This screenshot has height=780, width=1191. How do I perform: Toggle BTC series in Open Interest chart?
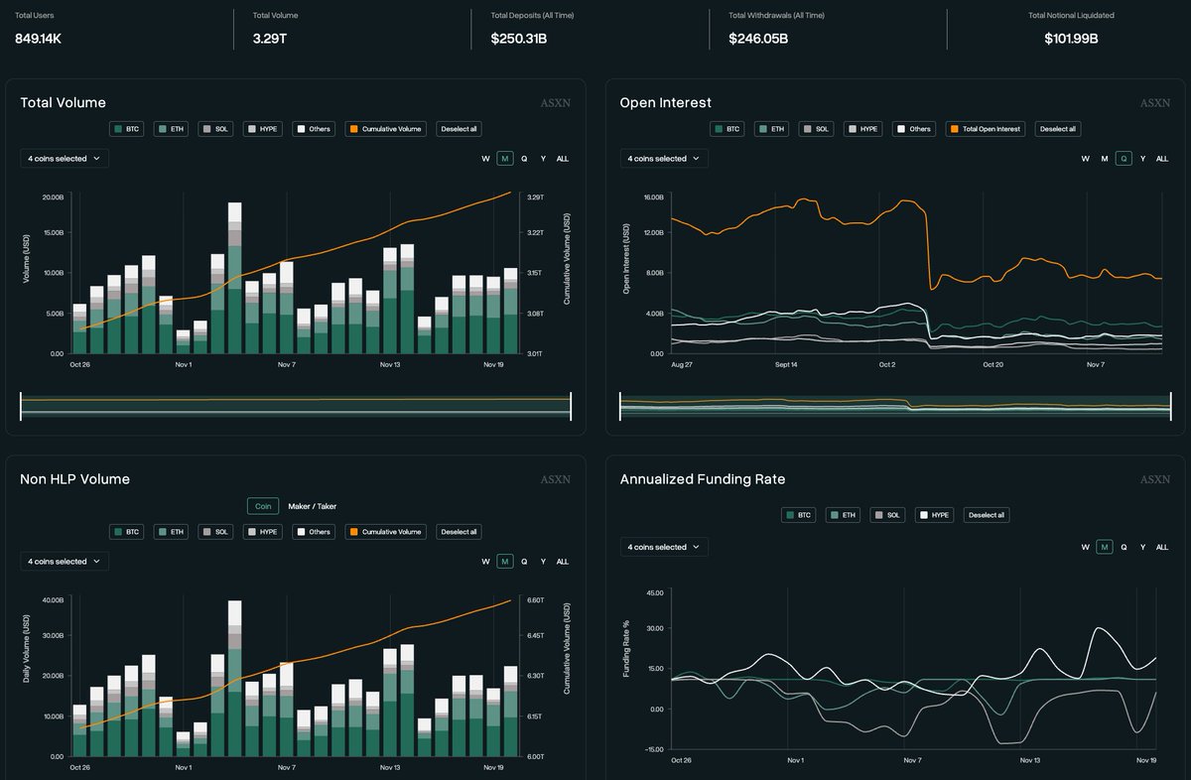tap(728, 129)
